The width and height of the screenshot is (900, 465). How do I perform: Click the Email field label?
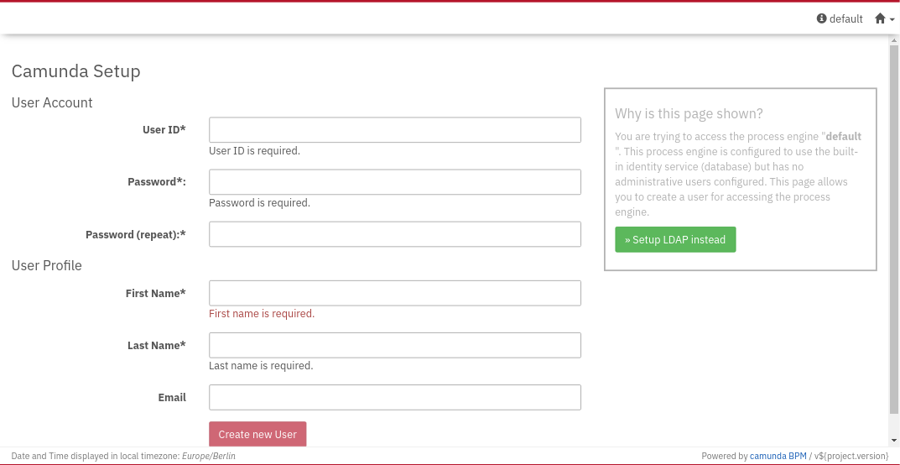pyautogui.click(x=172, y=397)
